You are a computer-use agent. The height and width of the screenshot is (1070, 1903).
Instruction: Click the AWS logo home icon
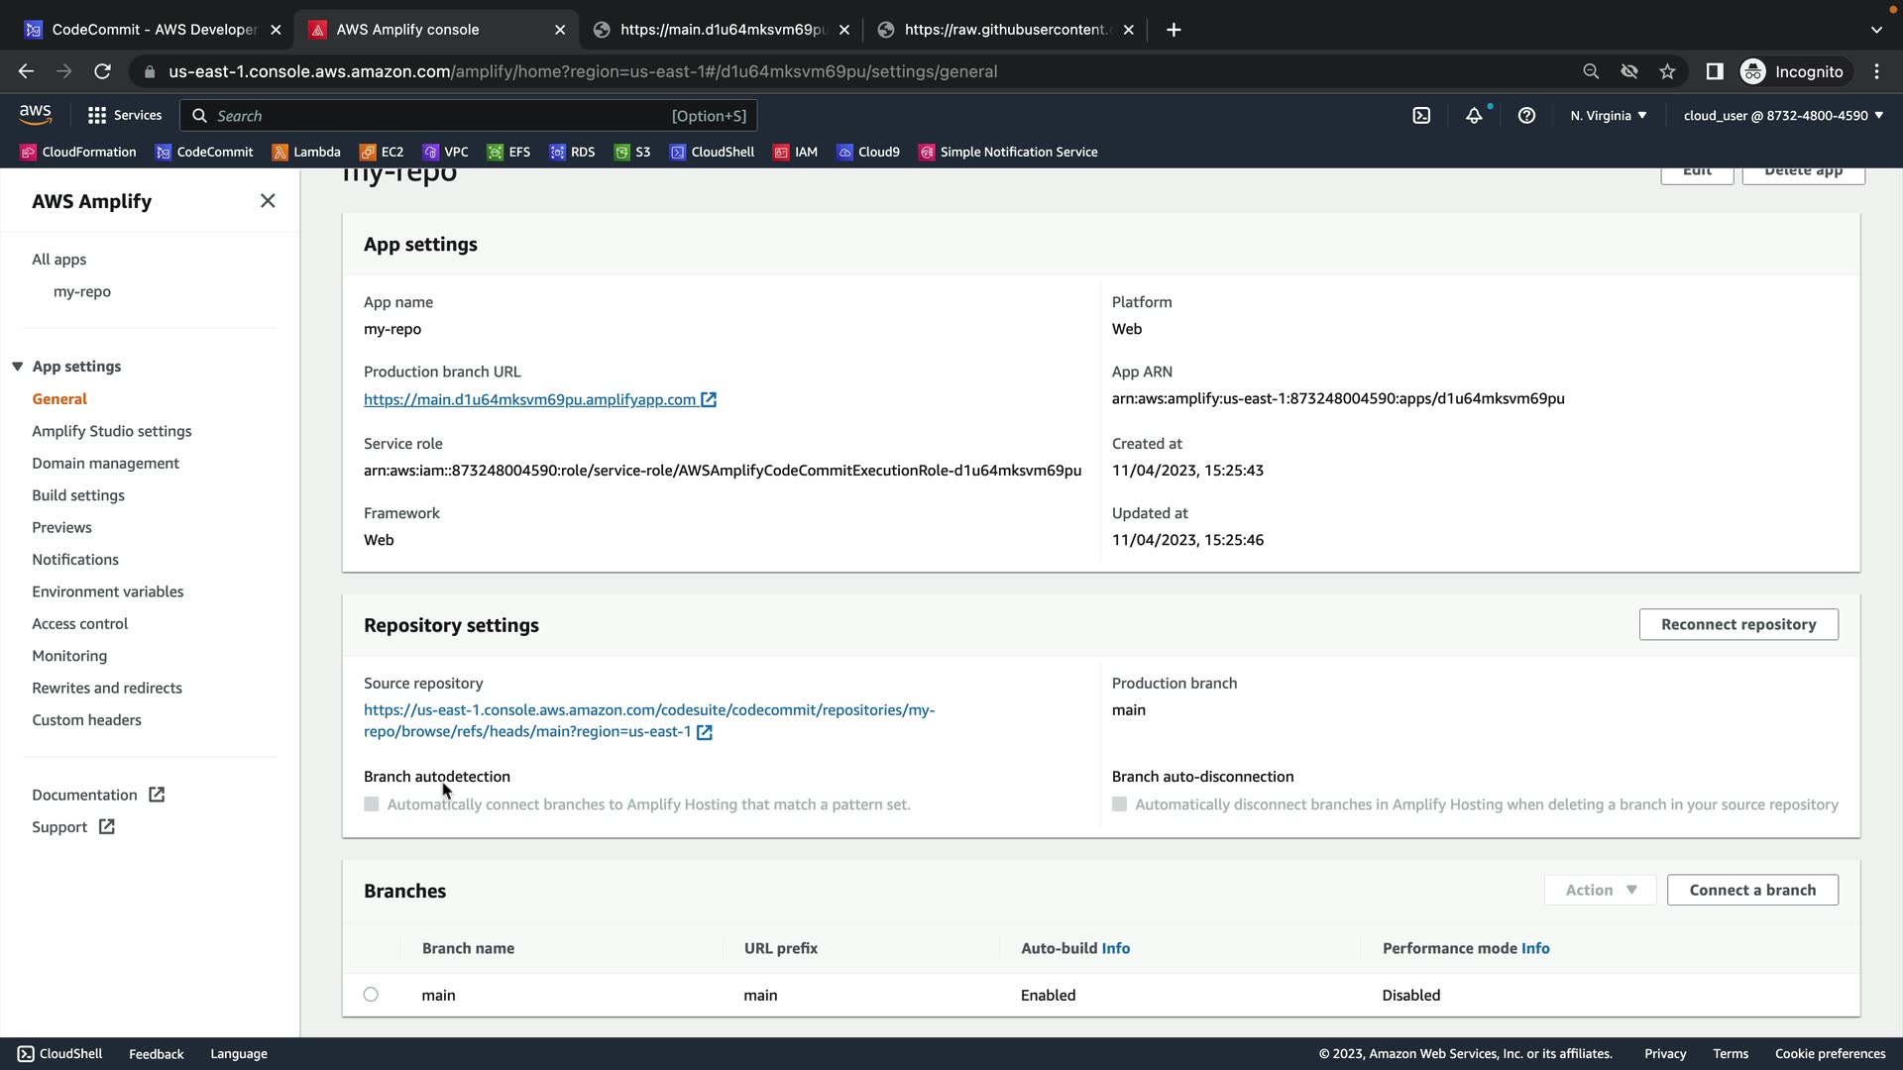pyautogui.click(x=36, y=116)
